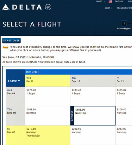The height and width of the screenshot is (145, 132).
Task: Select the $363.40 1 Stops fare
Action: click(93, 96)
